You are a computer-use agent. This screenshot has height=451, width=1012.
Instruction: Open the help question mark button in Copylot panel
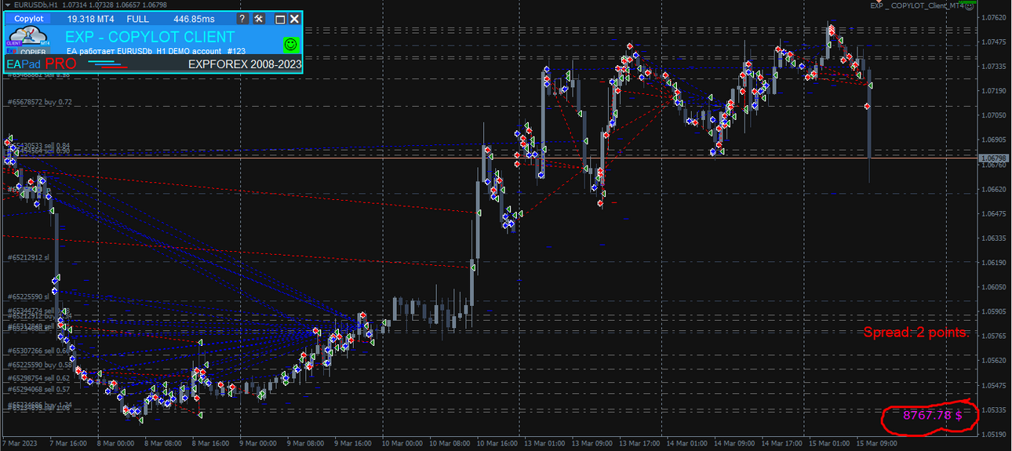click(x=242, y=19)
